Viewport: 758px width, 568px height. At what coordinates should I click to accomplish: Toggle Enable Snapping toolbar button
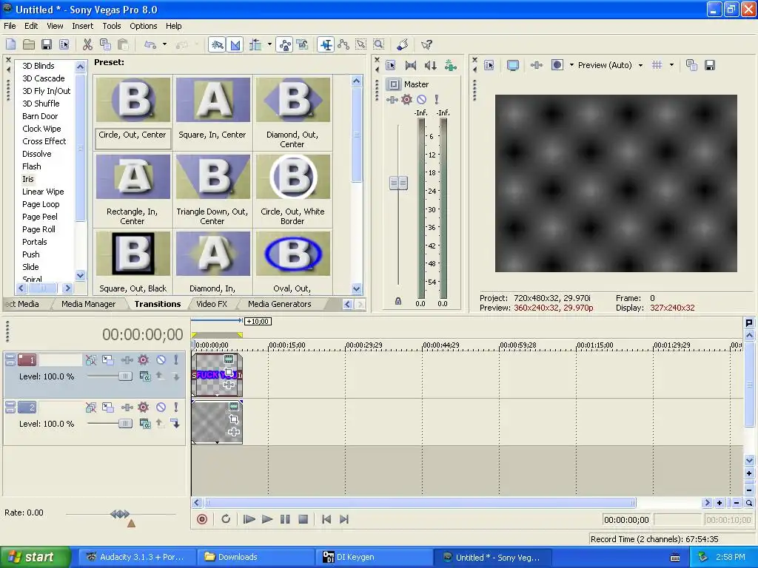[218, 44]
